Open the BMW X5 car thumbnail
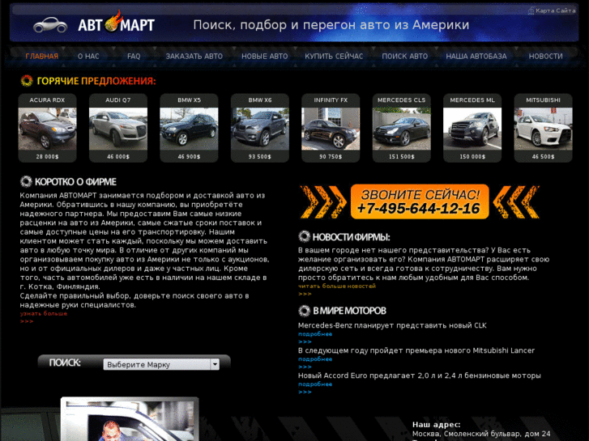The width and height of the screenshot is (589, 441). click(x=189, y=129)
